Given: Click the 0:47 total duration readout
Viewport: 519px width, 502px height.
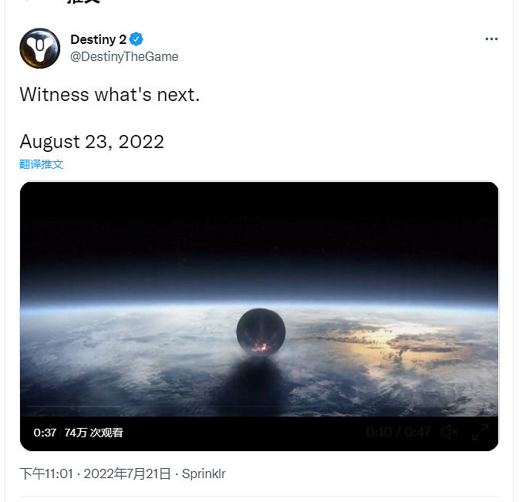Looking at the screenshot, I should 417,432.
